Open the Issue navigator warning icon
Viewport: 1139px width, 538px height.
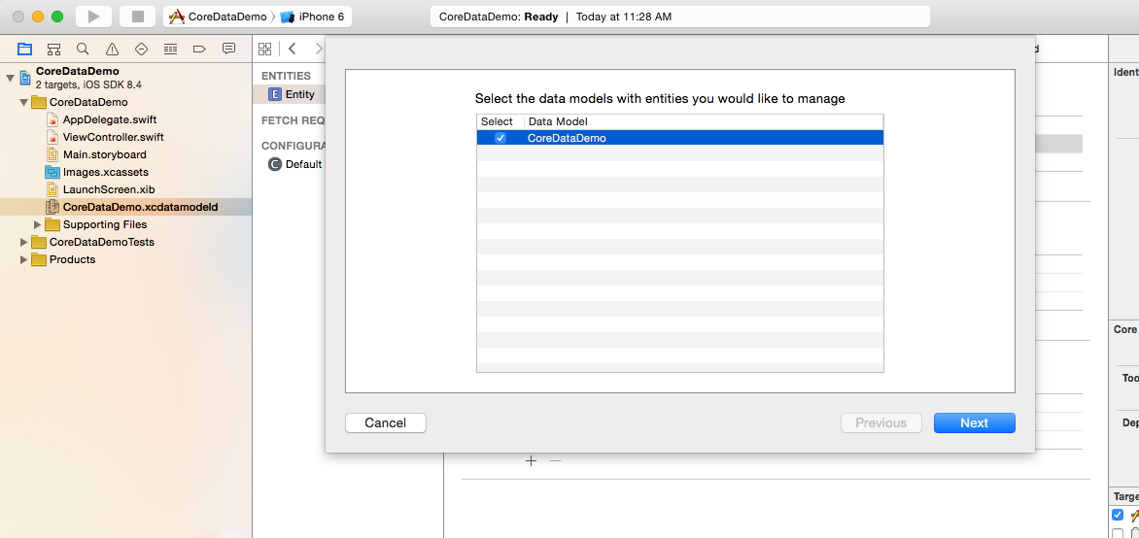tap(112, 49)
